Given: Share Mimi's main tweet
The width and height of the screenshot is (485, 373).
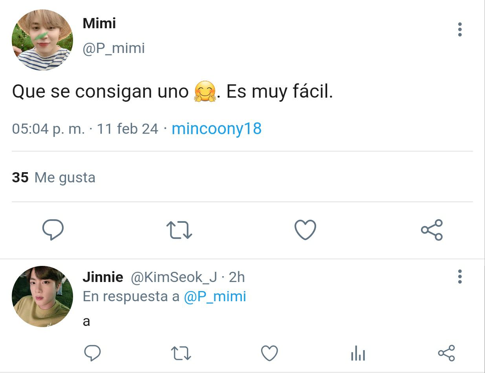Looking at the screenshot, I should [x=432, y=230].
